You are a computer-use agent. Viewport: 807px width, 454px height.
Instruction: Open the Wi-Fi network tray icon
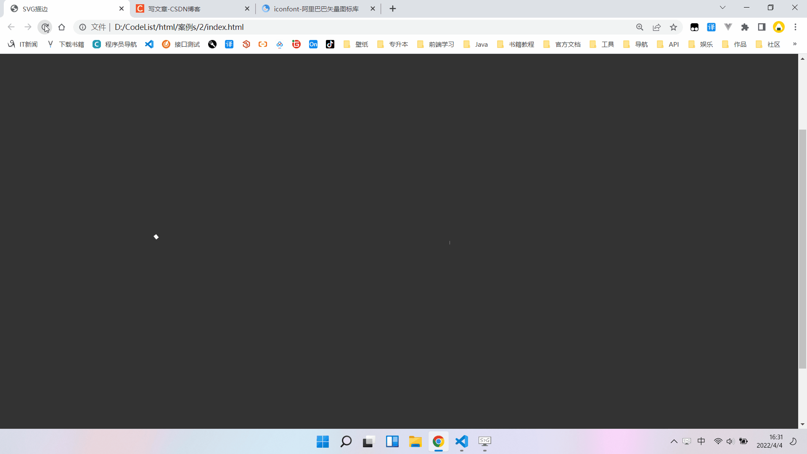pos(718,441)
